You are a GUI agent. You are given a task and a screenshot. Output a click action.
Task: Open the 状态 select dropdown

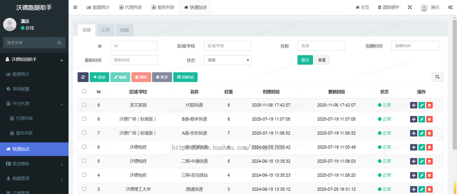coord(228,60)
